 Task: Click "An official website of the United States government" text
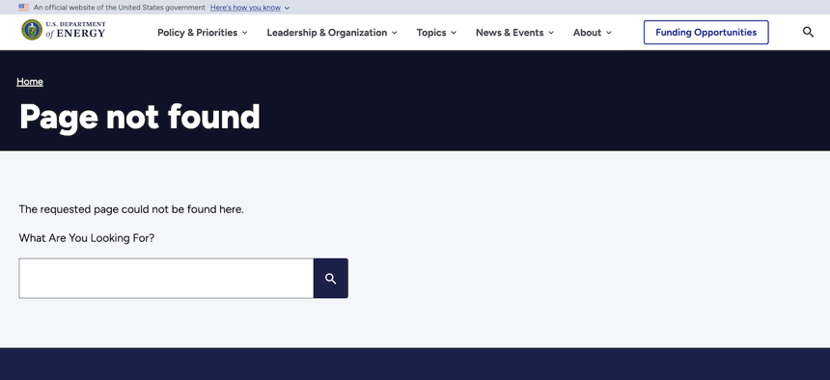[120, 8]
